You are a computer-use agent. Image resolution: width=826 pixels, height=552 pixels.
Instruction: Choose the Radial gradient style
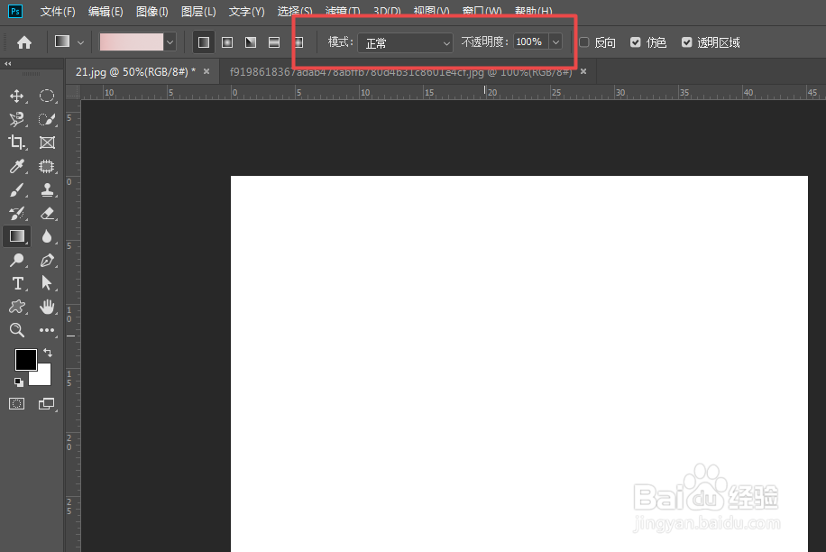pyautogui.click(x=227, y=42)
